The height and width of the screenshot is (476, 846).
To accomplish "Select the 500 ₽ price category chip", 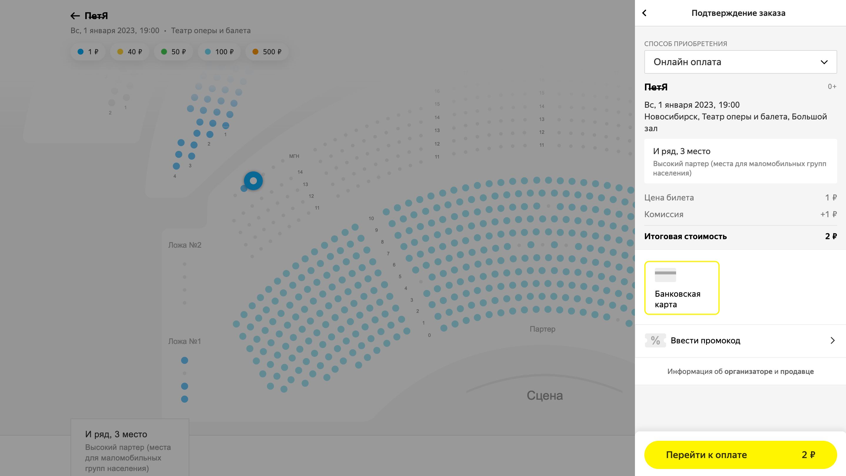I will coord(267,52).
